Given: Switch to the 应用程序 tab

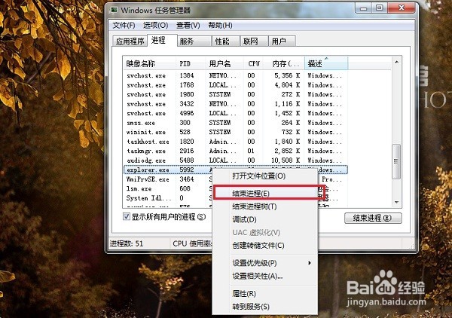Looking at the screenshot, I should pyautogui.click(x=130, y=41).
